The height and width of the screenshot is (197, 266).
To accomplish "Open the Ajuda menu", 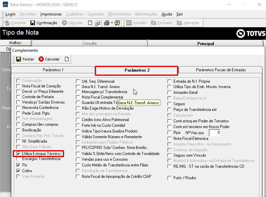I will (167, 14).
